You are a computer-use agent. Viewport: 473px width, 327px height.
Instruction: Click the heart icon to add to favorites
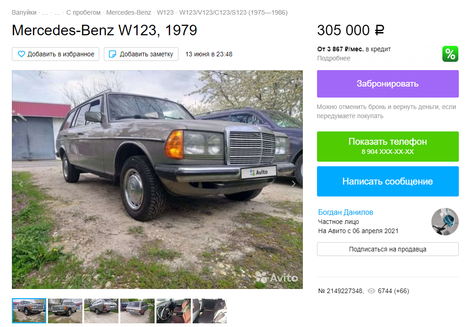tap(21, 54)
